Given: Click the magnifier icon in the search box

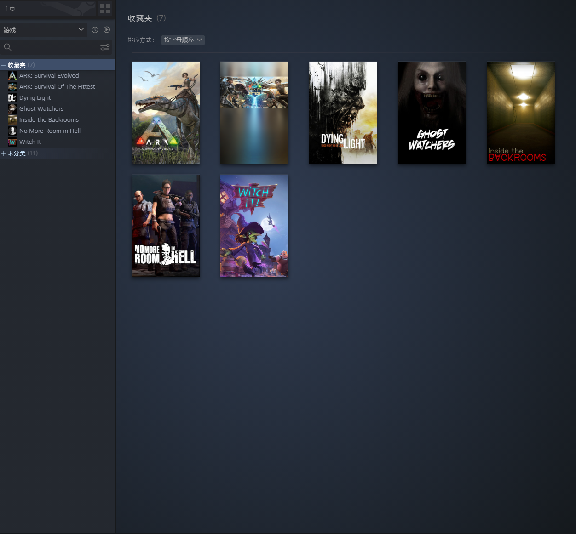Looking at the screenshot, I should (8, 47).
